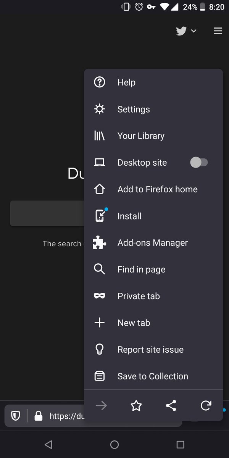Click the Help question mark icon
Image resolution: width=229 pixels, height=458 pixels.
point(99,82)
